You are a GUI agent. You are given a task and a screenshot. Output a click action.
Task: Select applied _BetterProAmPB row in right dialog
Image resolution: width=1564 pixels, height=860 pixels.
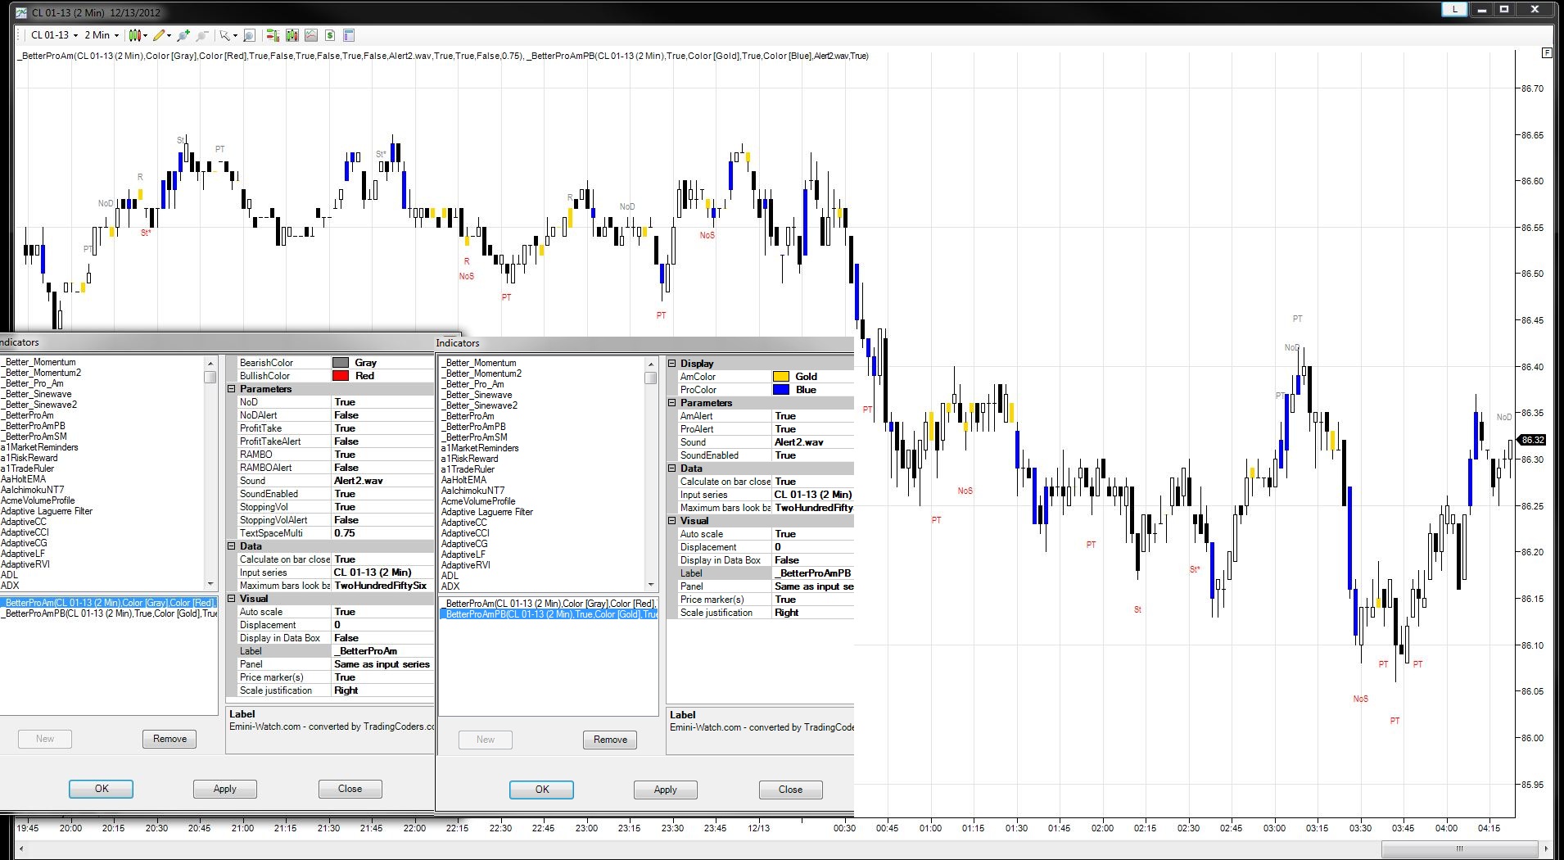coord(549,614)
